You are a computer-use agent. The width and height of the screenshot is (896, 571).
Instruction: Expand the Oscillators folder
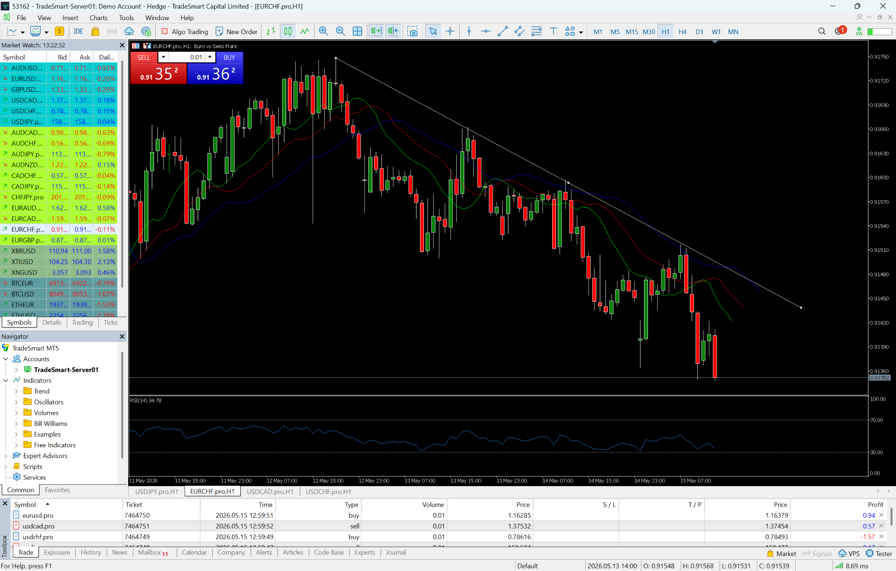16,402
